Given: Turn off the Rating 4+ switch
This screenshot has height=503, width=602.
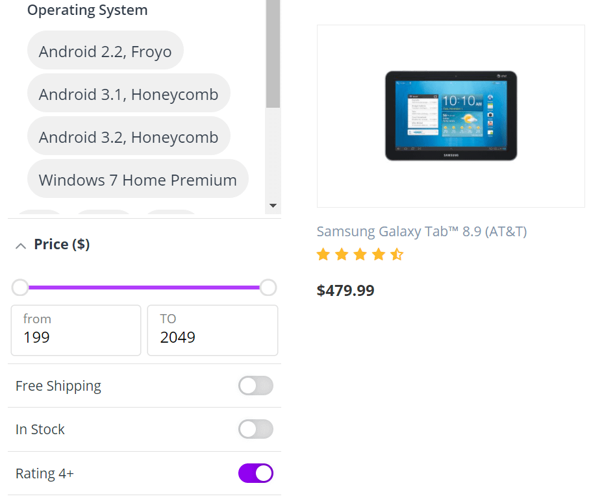Looking at the screenshot, I should [255, 474].
